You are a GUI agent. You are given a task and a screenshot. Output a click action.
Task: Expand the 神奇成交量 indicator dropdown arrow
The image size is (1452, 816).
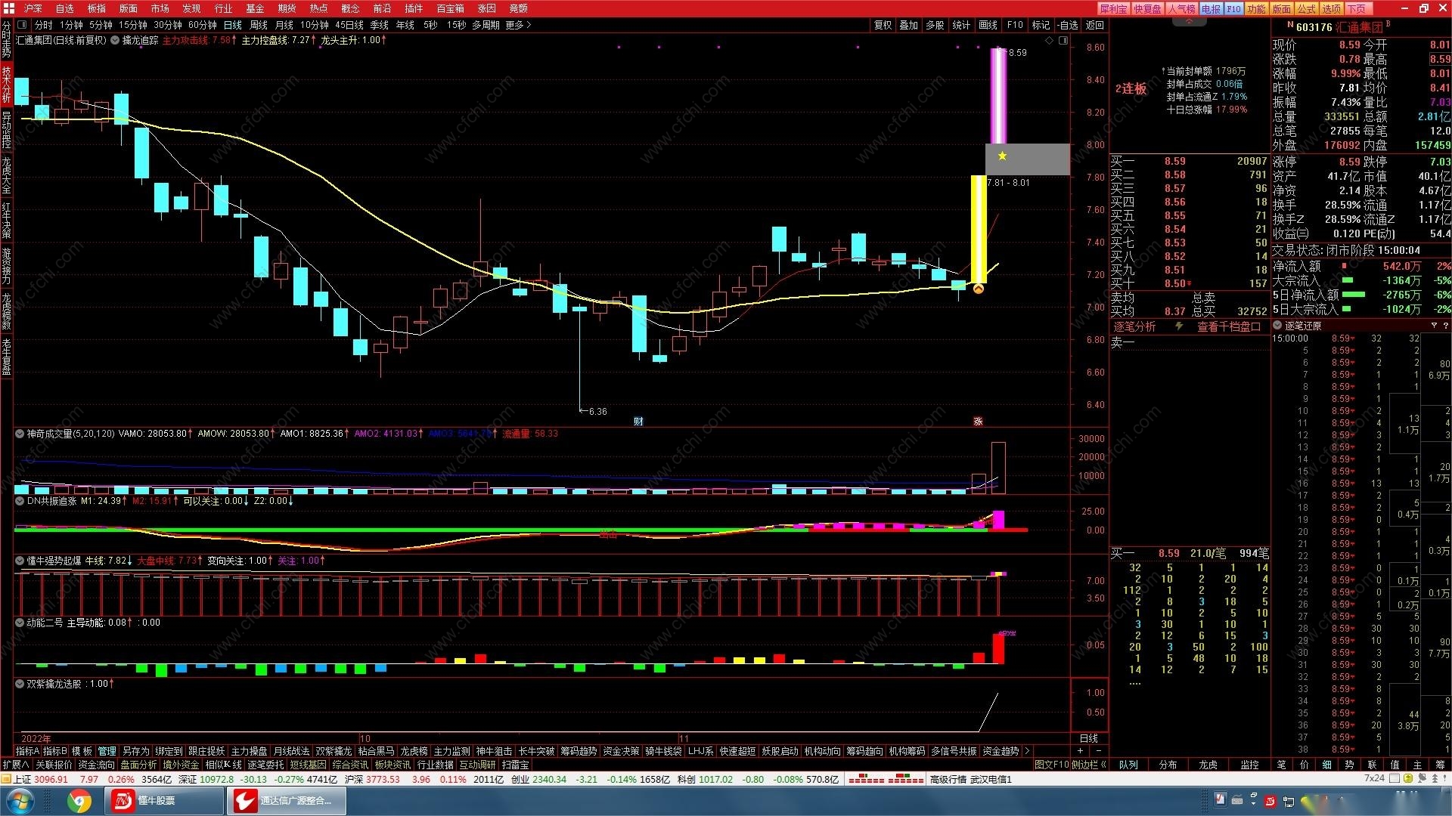pyautogui.click(x=20, y=434)
